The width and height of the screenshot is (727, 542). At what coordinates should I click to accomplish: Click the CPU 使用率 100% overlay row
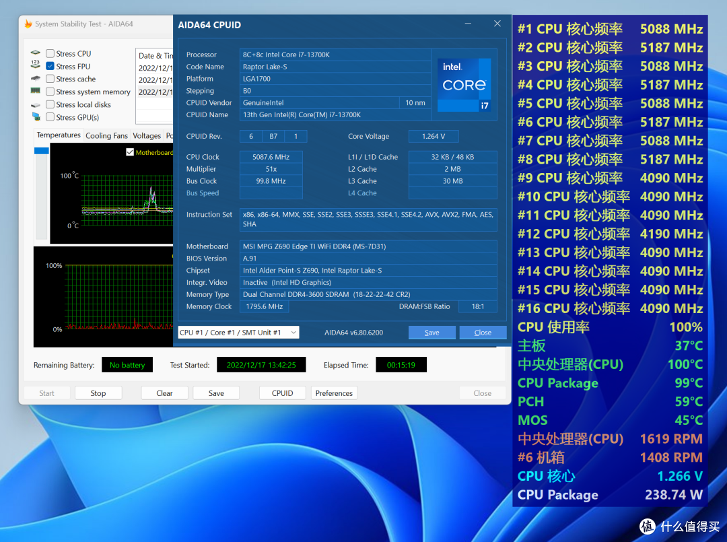tap(610, 327)
